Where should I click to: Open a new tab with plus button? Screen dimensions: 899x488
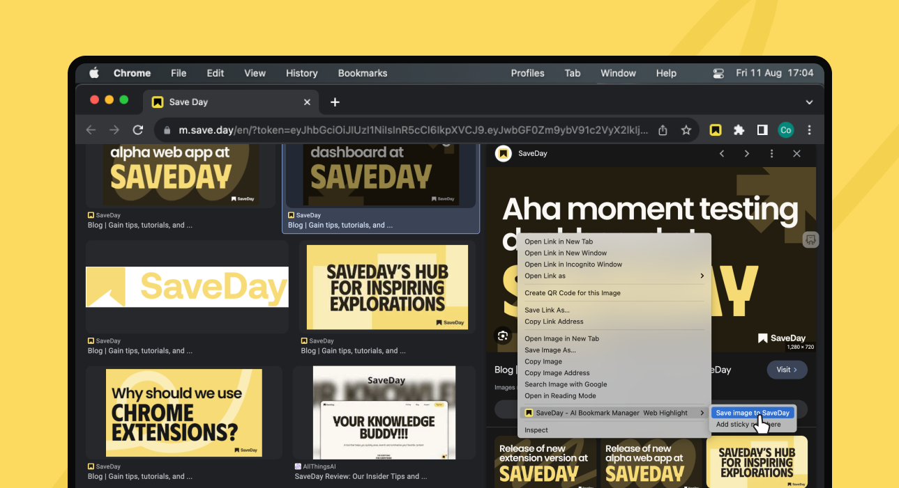point(335,102)
